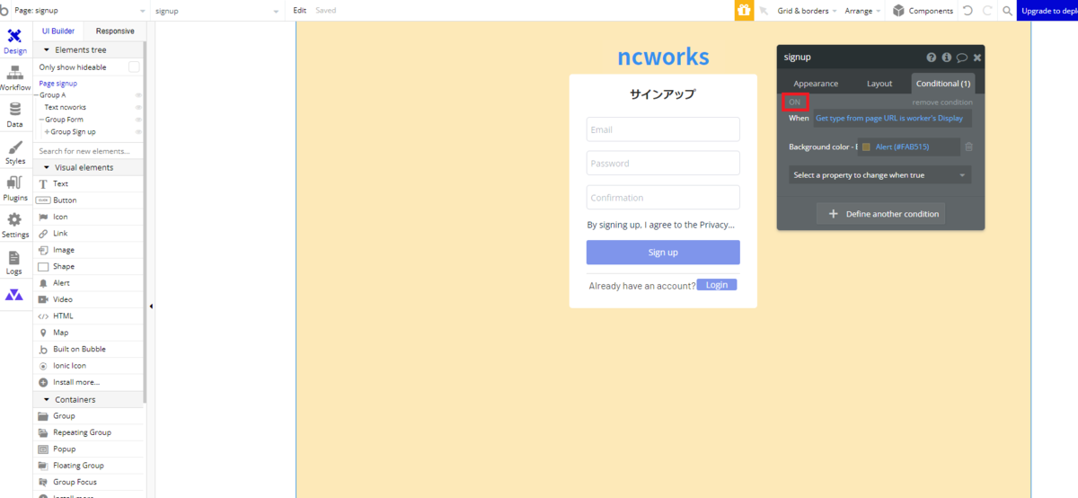Open the gift box icon

tap(744, 11)
